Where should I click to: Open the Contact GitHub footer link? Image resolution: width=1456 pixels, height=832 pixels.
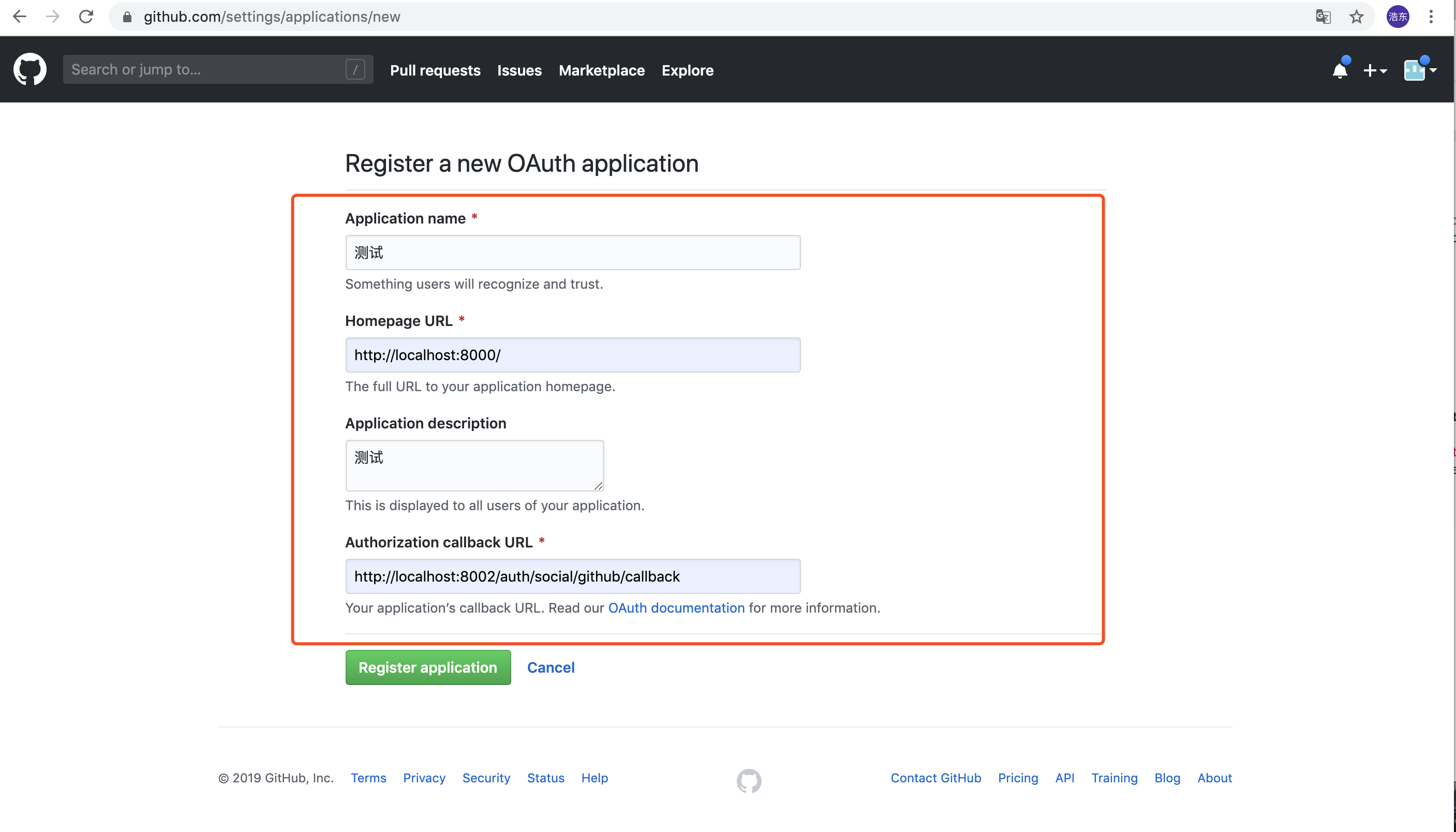pyautogui.click(x=935, y=778)
